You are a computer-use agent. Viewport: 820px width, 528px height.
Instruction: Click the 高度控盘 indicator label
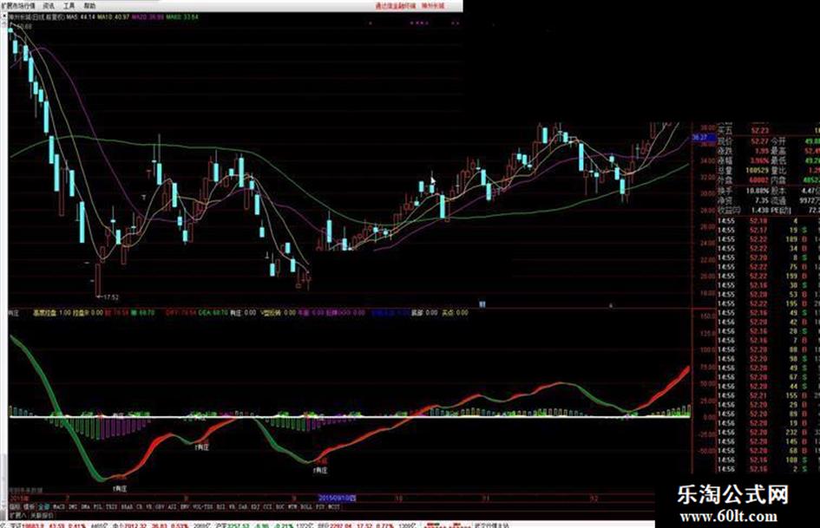[44, 313]
